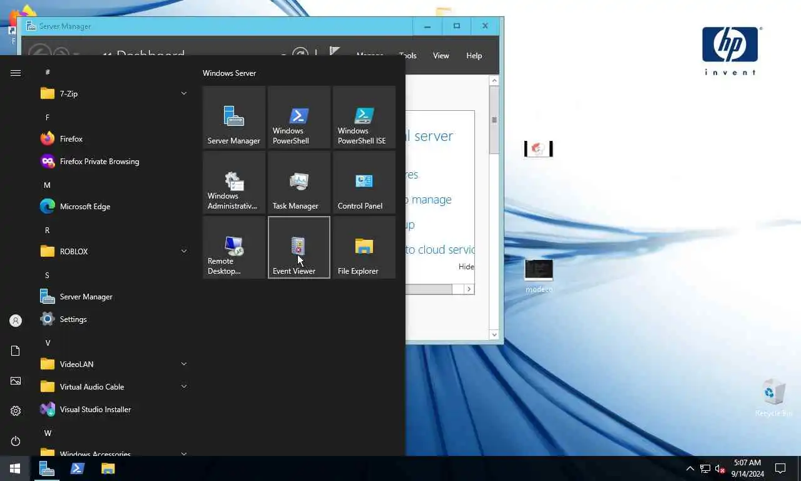This screenshot has width=801, height=481.
Task: Launch the Windows PowerShell tile
Action: [299, 117]
